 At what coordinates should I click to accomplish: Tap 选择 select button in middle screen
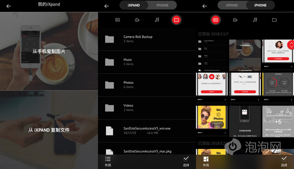(x=186, y=161)
